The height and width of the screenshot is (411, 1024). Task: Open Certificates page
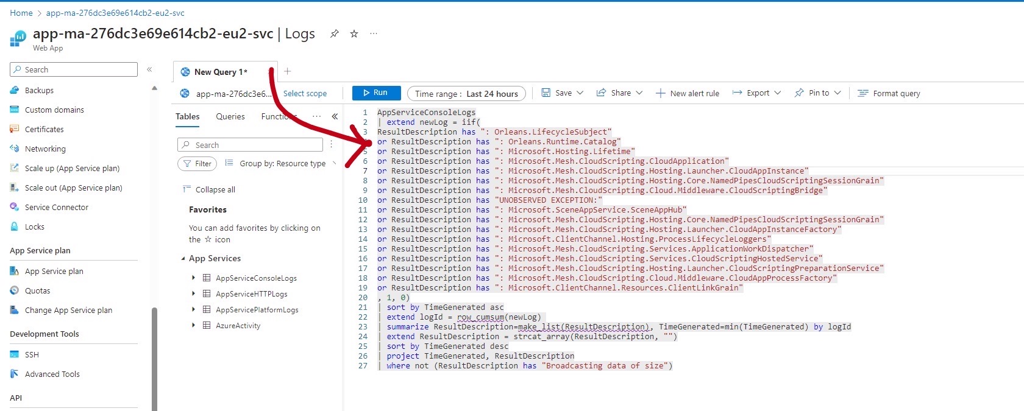click(x=44, y=129)
